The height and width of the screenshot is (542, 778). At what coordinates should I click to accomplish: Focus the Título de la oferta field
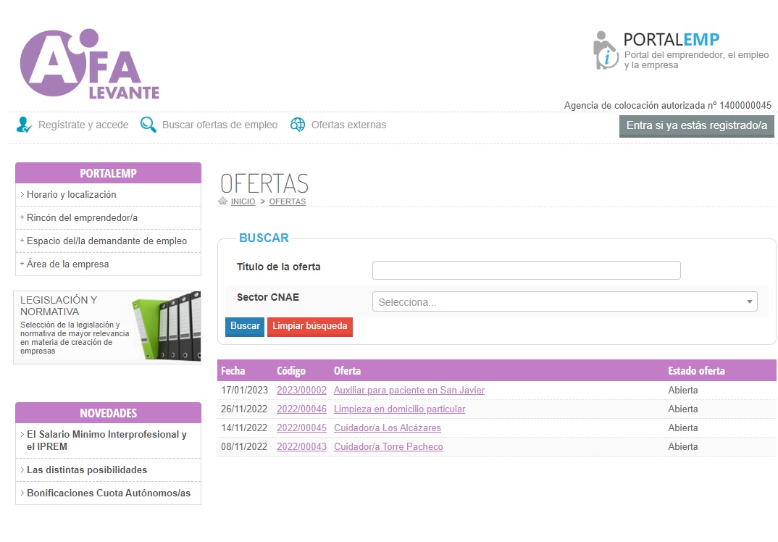point(526,270)
